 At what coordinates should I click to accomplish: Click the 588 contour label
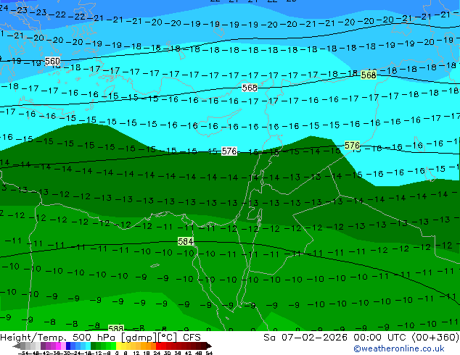(x=116, y=328)
